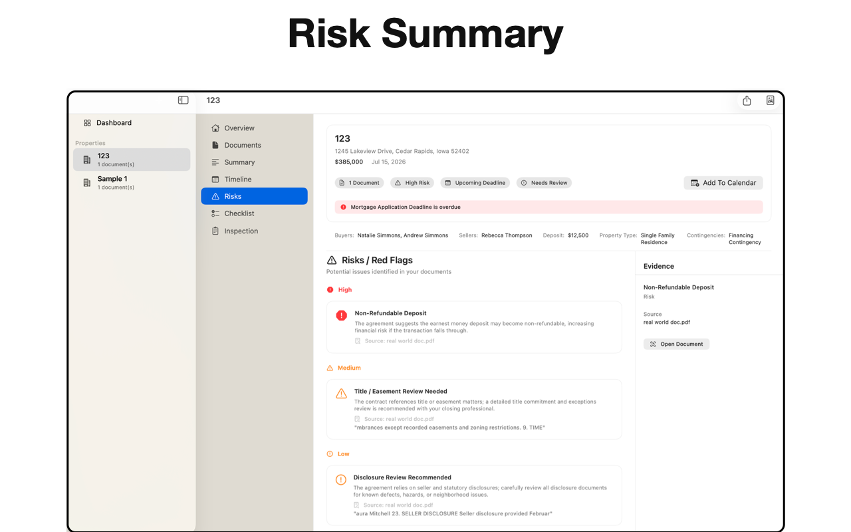The height and width of the screenshot is (532, 851).
Task: Click the 123 title in the window toolbar
Action: coord(213,100)
